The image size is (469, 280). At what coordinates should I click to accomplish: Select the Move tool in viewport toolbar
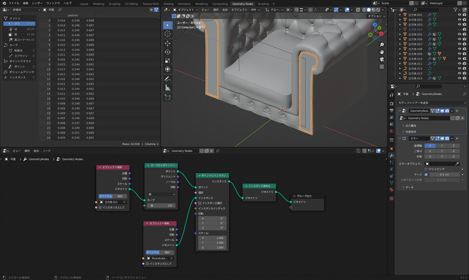[168, 43]
